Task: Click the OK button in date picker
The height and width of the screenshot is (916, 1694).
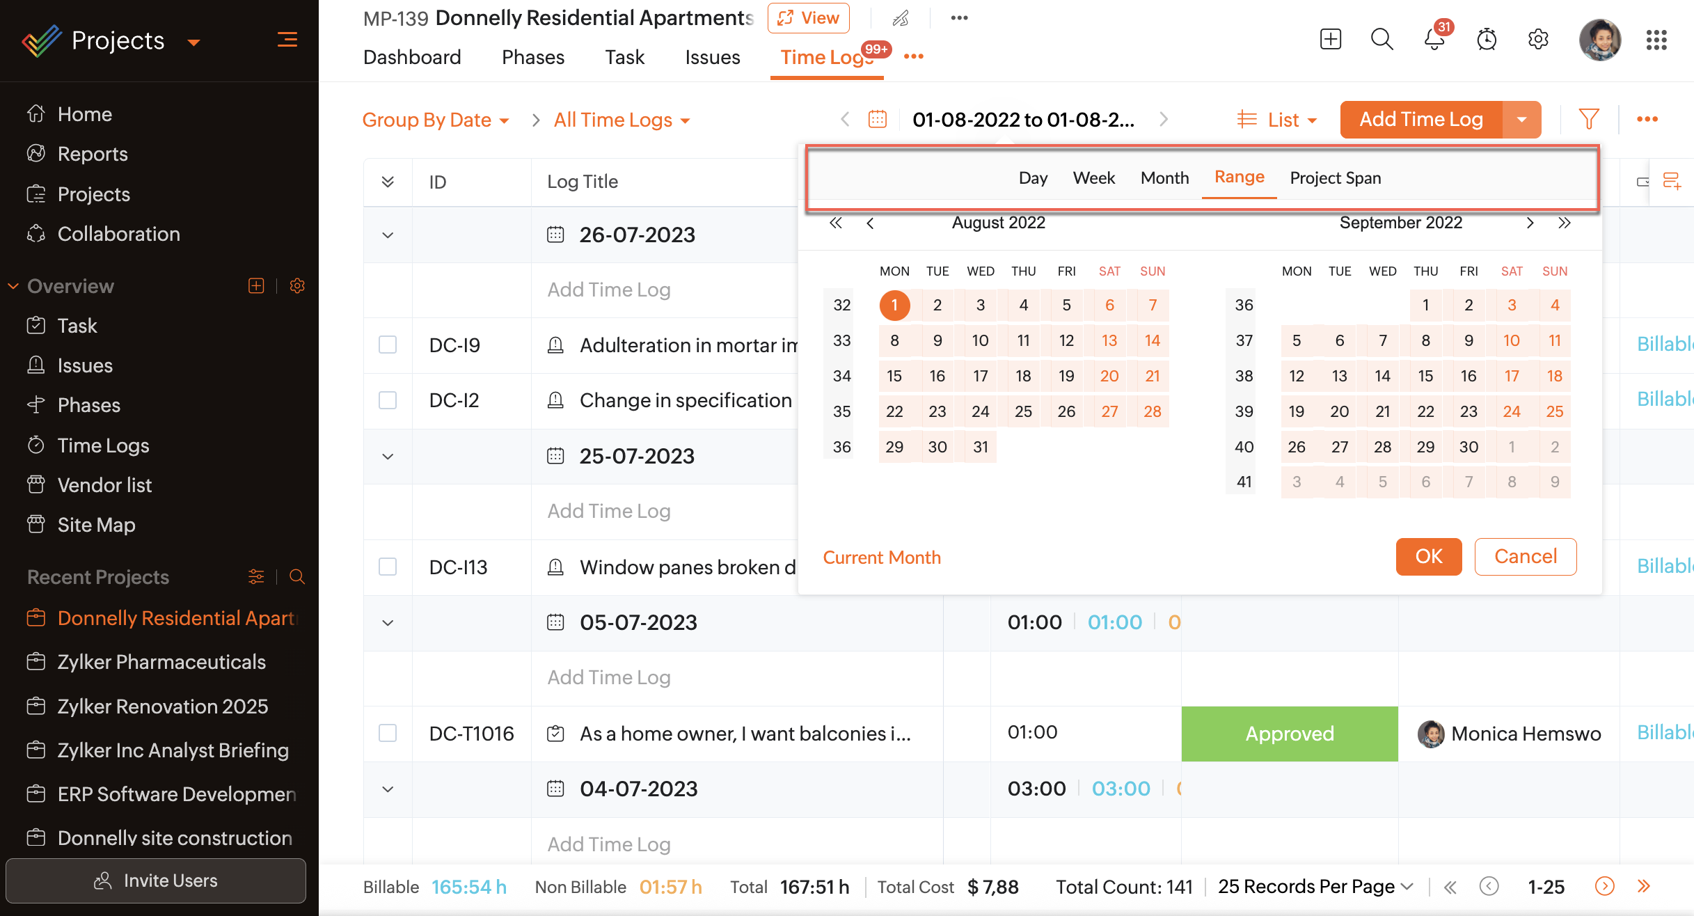Action: (1428, 556)
